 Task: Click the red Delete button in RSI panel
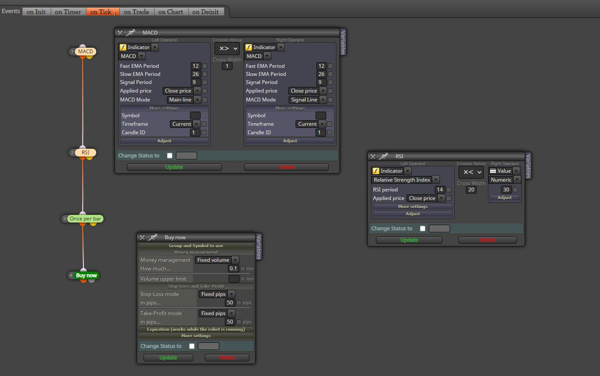(488, 240)
